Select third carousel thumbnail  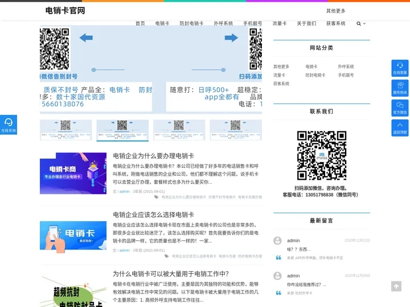(x=179, y=130)
